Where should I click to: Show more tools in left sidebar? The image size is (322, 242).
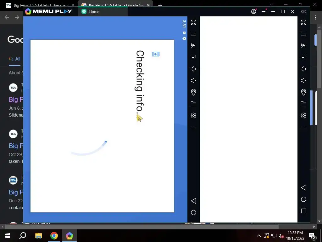(193, 127)
